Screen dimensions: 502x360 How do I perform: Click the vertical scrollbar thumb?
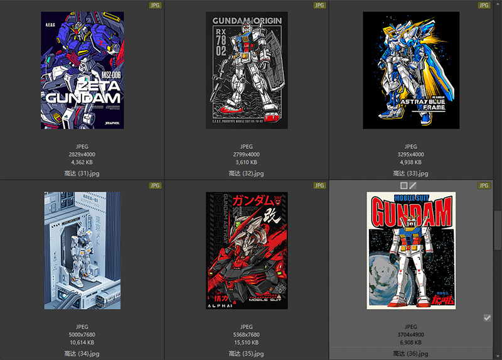[498, 230]
